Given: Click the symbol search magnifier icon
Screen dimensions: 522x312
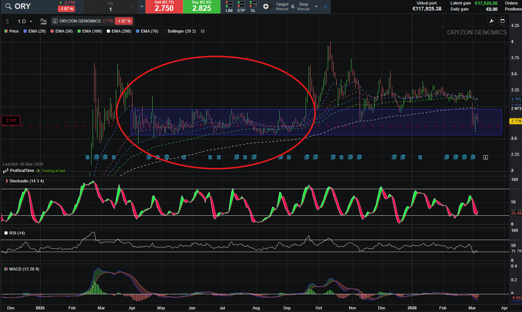Looking at the screenshot, I should tap(8, 6).
